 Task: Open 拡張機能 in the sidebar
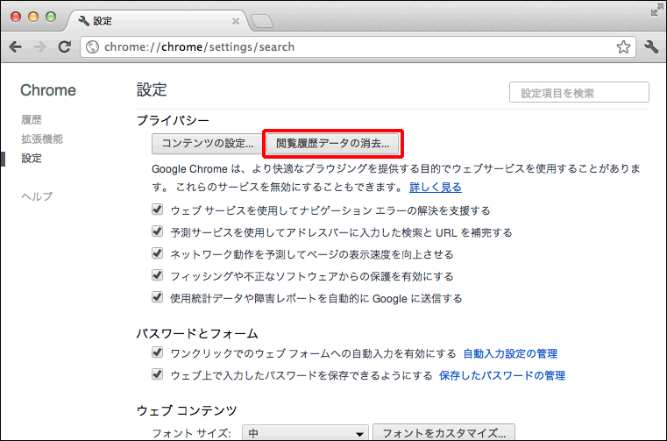click(x=42, y=139)
